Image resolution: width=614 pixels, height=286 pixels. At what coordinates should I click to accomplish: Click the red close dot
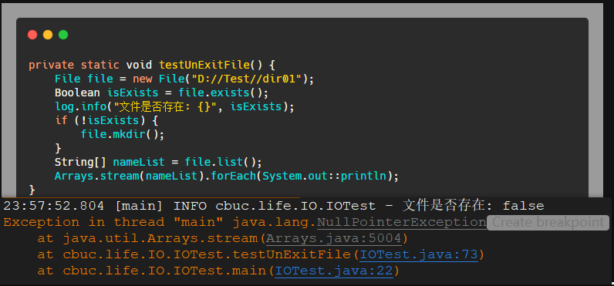click(x=32, y=35)
